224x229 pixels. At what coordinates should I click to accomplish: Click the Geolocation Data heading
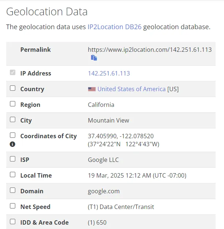(47, 12)
